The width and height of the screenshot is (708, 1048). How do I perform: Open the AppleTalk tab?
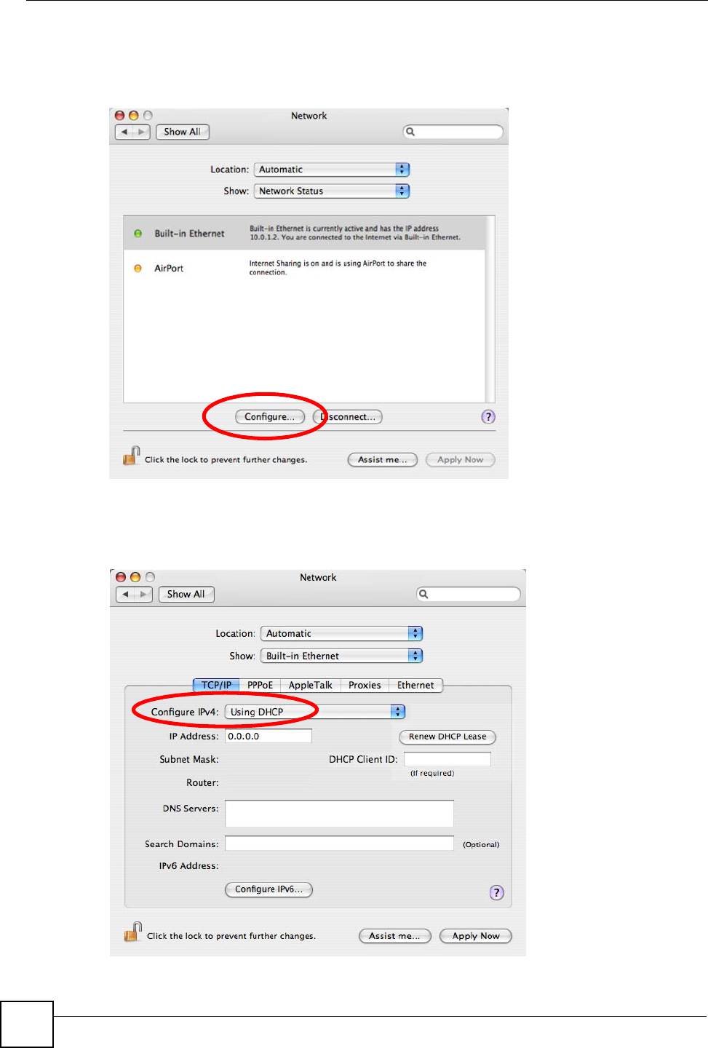click(311, 685)
